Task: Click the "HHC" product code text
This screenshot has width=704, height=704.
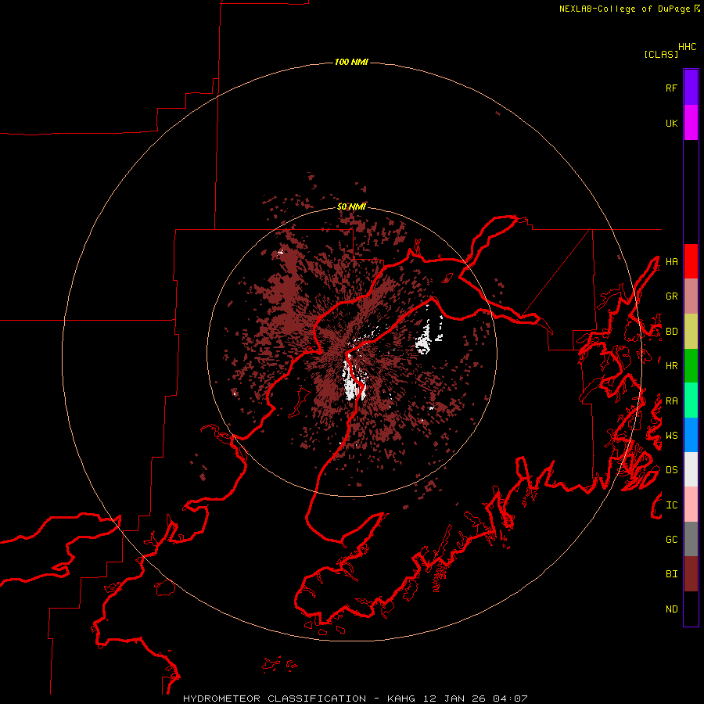Action: click(688, 47)
